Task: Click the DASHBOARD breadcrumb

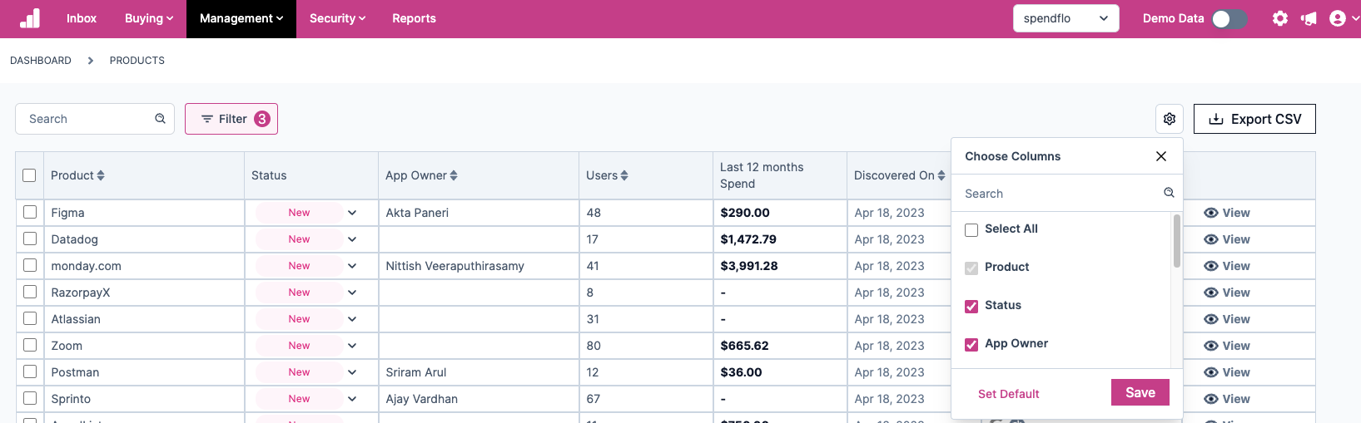Action: [x=41, y=61]
